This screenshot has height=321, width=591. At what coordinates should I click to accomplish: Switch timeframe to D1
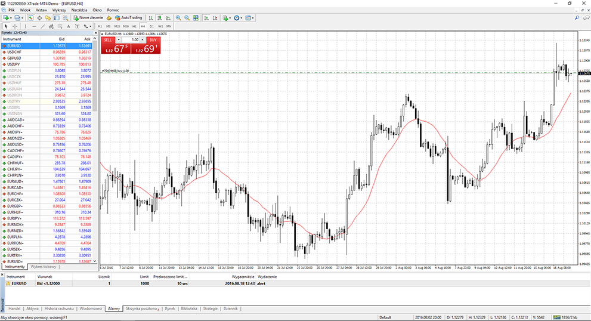click(x=151, y=26)
